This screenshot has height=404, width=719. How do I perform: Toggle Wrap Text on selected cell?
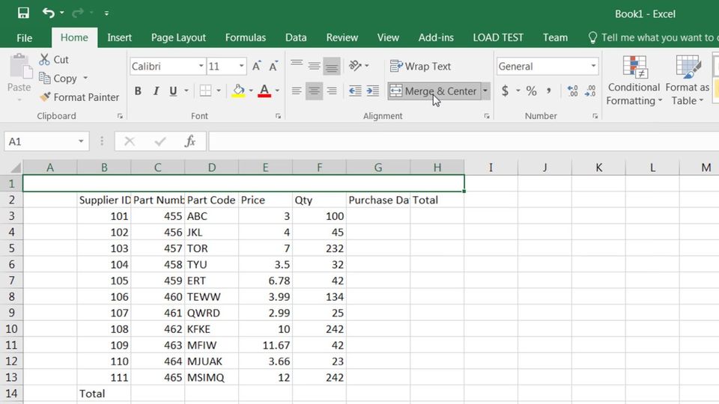[x=420, y=67]
